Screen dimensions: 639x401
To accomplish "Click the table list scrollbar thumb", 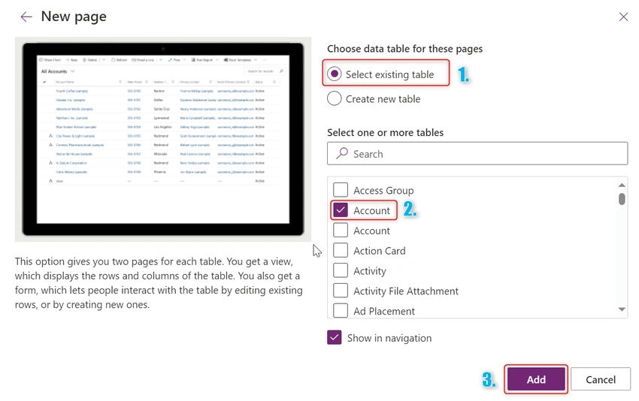I will [622, 199].
